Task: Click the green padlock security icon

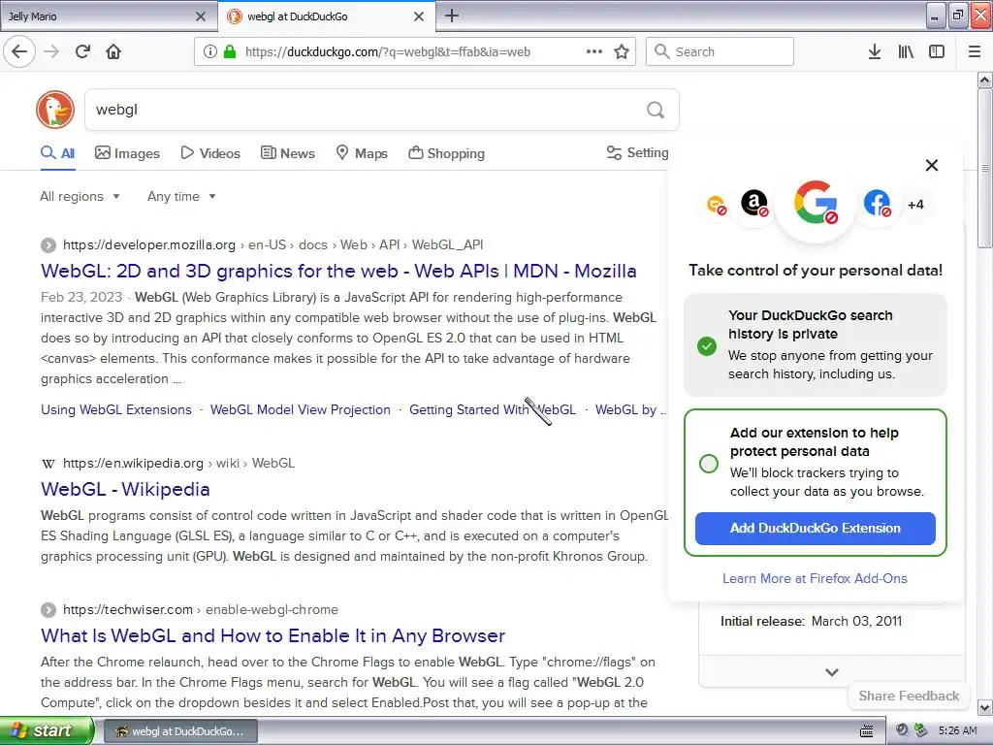Action: click(x=230, y=51)
